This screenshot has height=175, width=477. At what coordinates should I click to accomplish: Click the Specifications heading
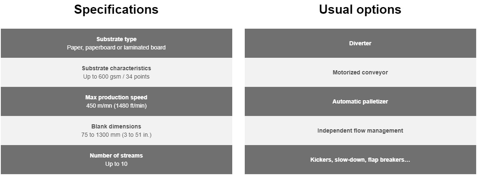point(116,10)
